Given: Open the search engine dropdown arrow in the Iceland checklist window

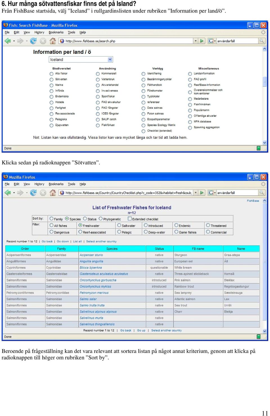Looking at the screenshot, I should (215, 193).
